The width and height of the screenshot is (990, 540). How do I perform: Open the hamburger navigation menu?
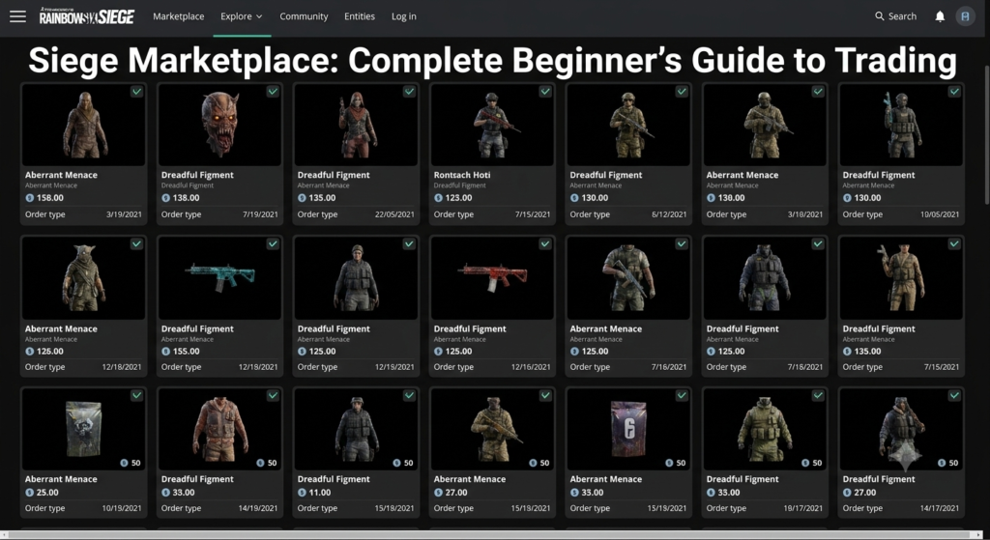17,16
